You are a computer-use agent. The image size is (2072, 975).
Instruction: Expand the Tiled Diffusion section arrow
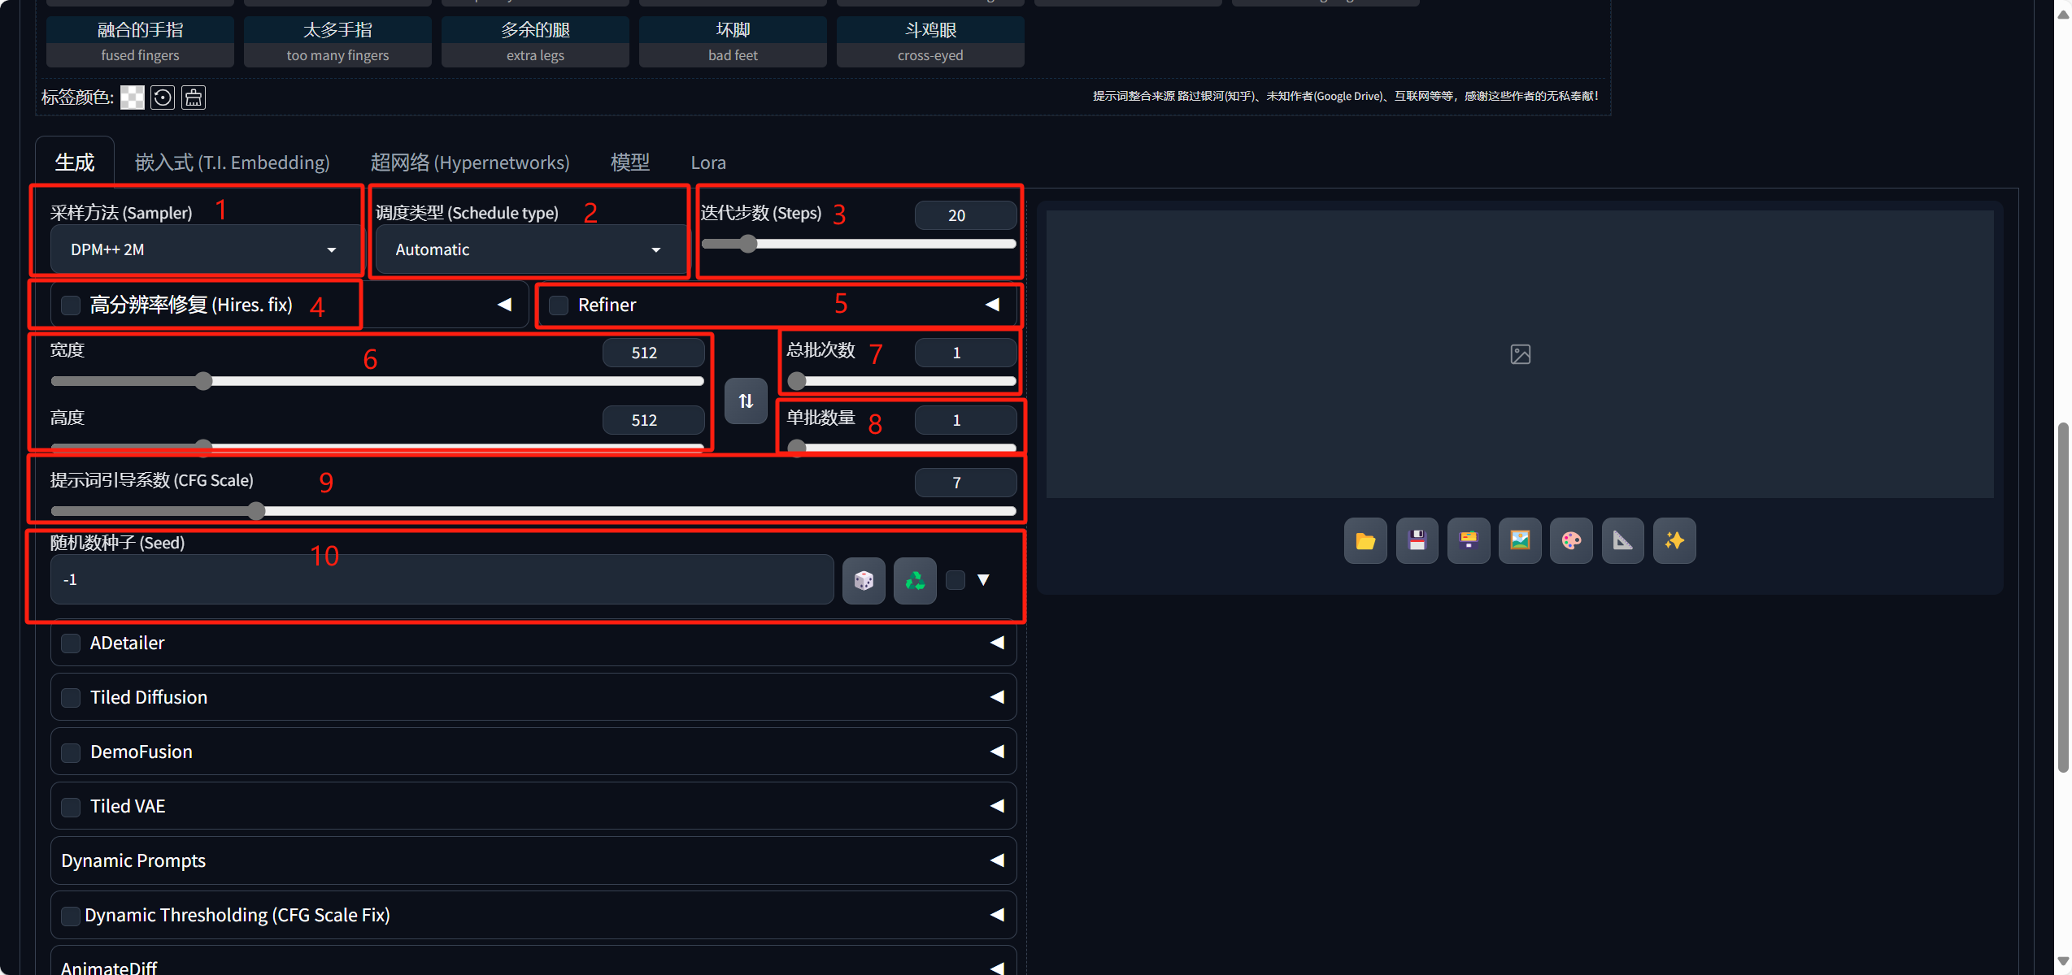997,697
